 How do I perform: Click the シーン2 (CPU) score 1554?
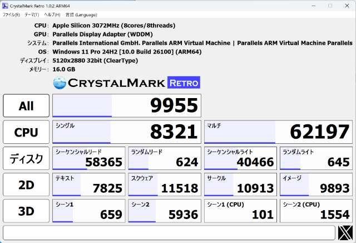click(316, 211)
